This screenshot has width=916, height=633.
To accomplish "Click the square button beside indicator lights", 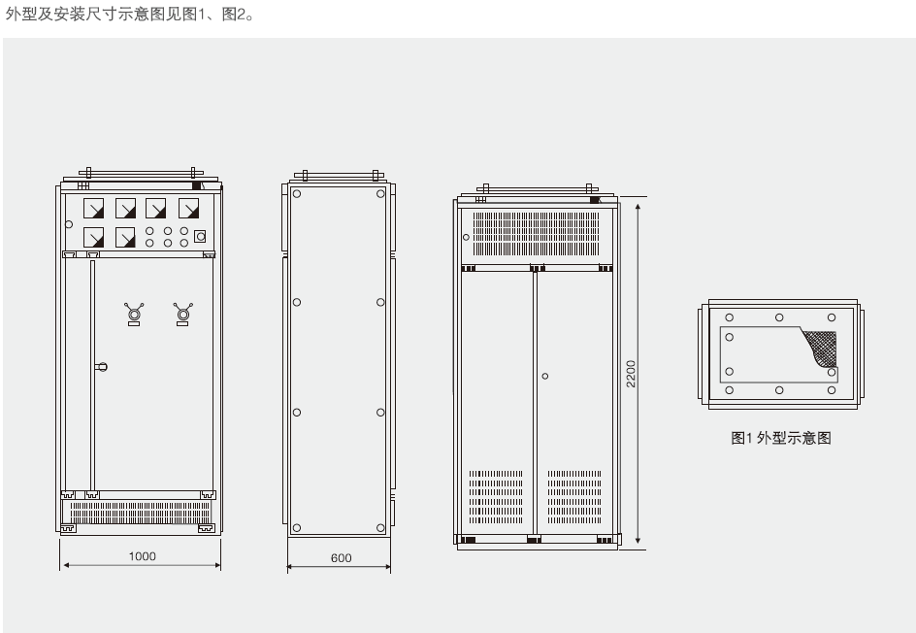I will tap(200, 236).
